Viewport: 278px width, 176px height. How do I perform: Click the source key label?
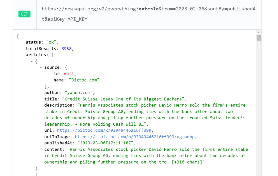coord(52,68)
